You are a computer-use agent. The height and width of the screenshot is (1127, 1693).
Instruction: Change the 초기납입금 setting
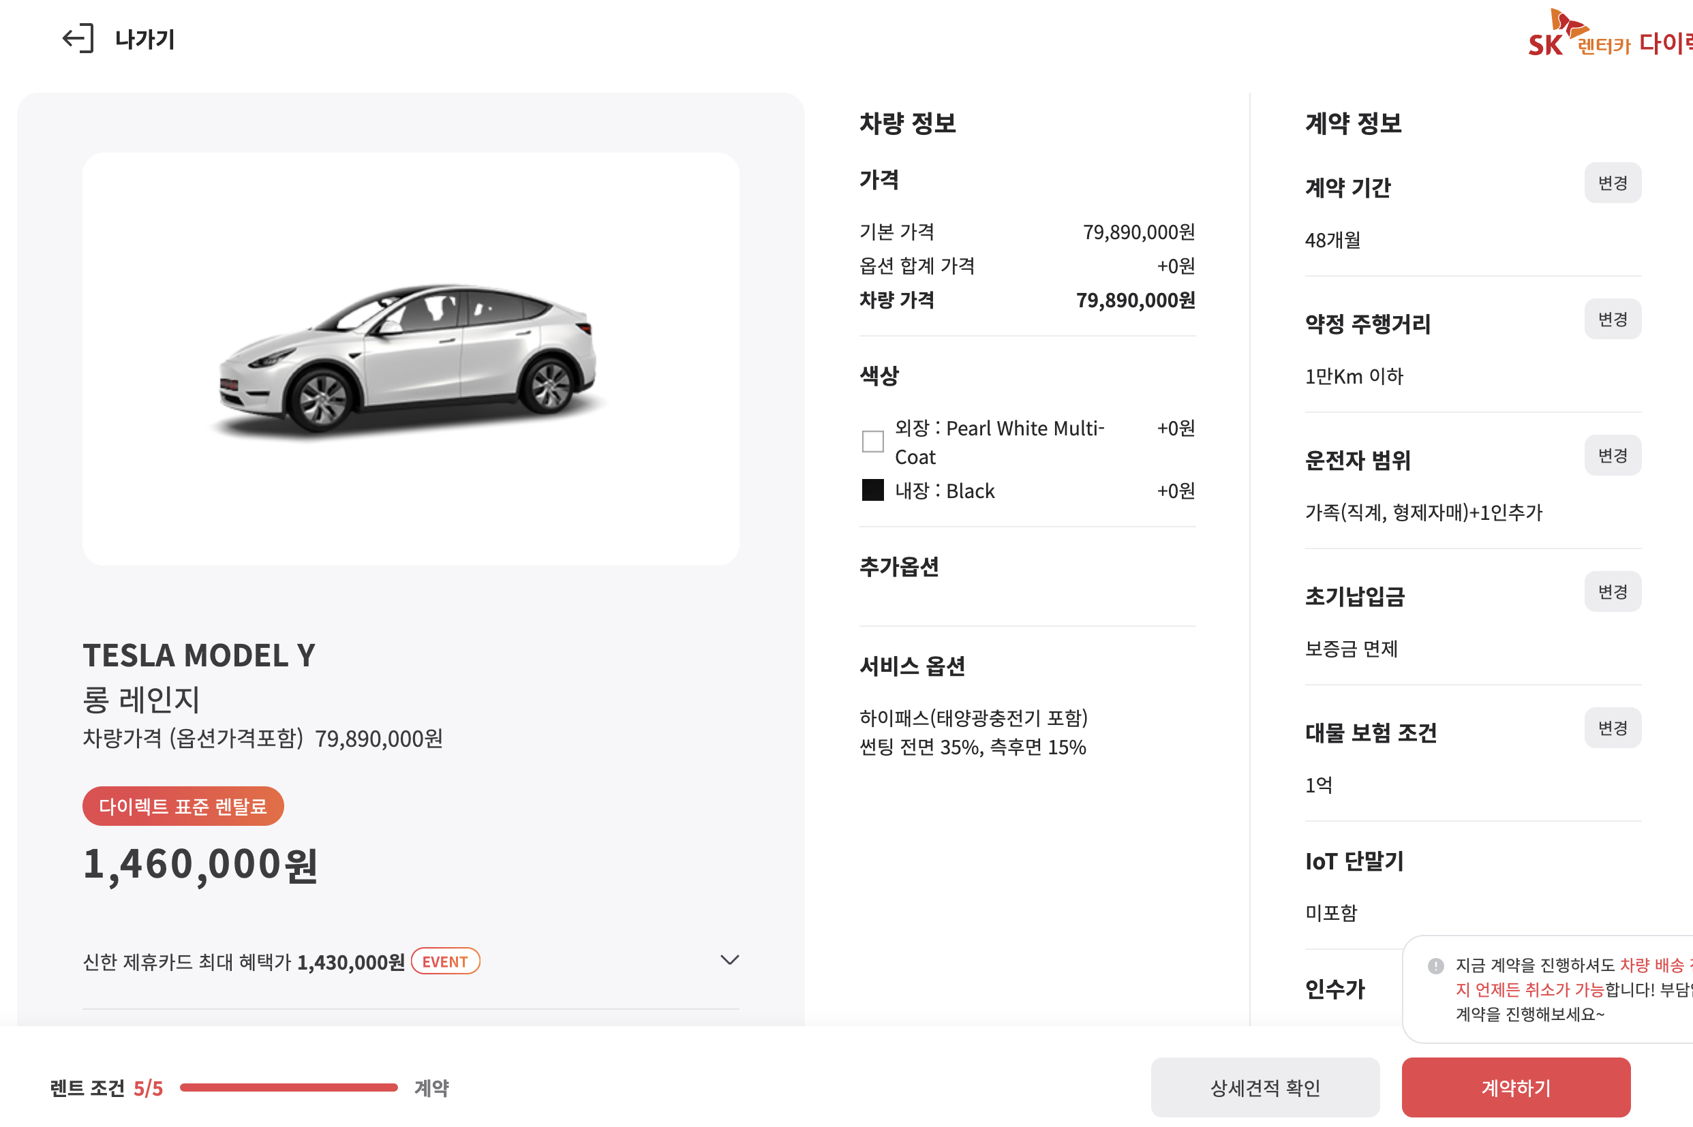pyautogui.click(x=1612, y=591)
